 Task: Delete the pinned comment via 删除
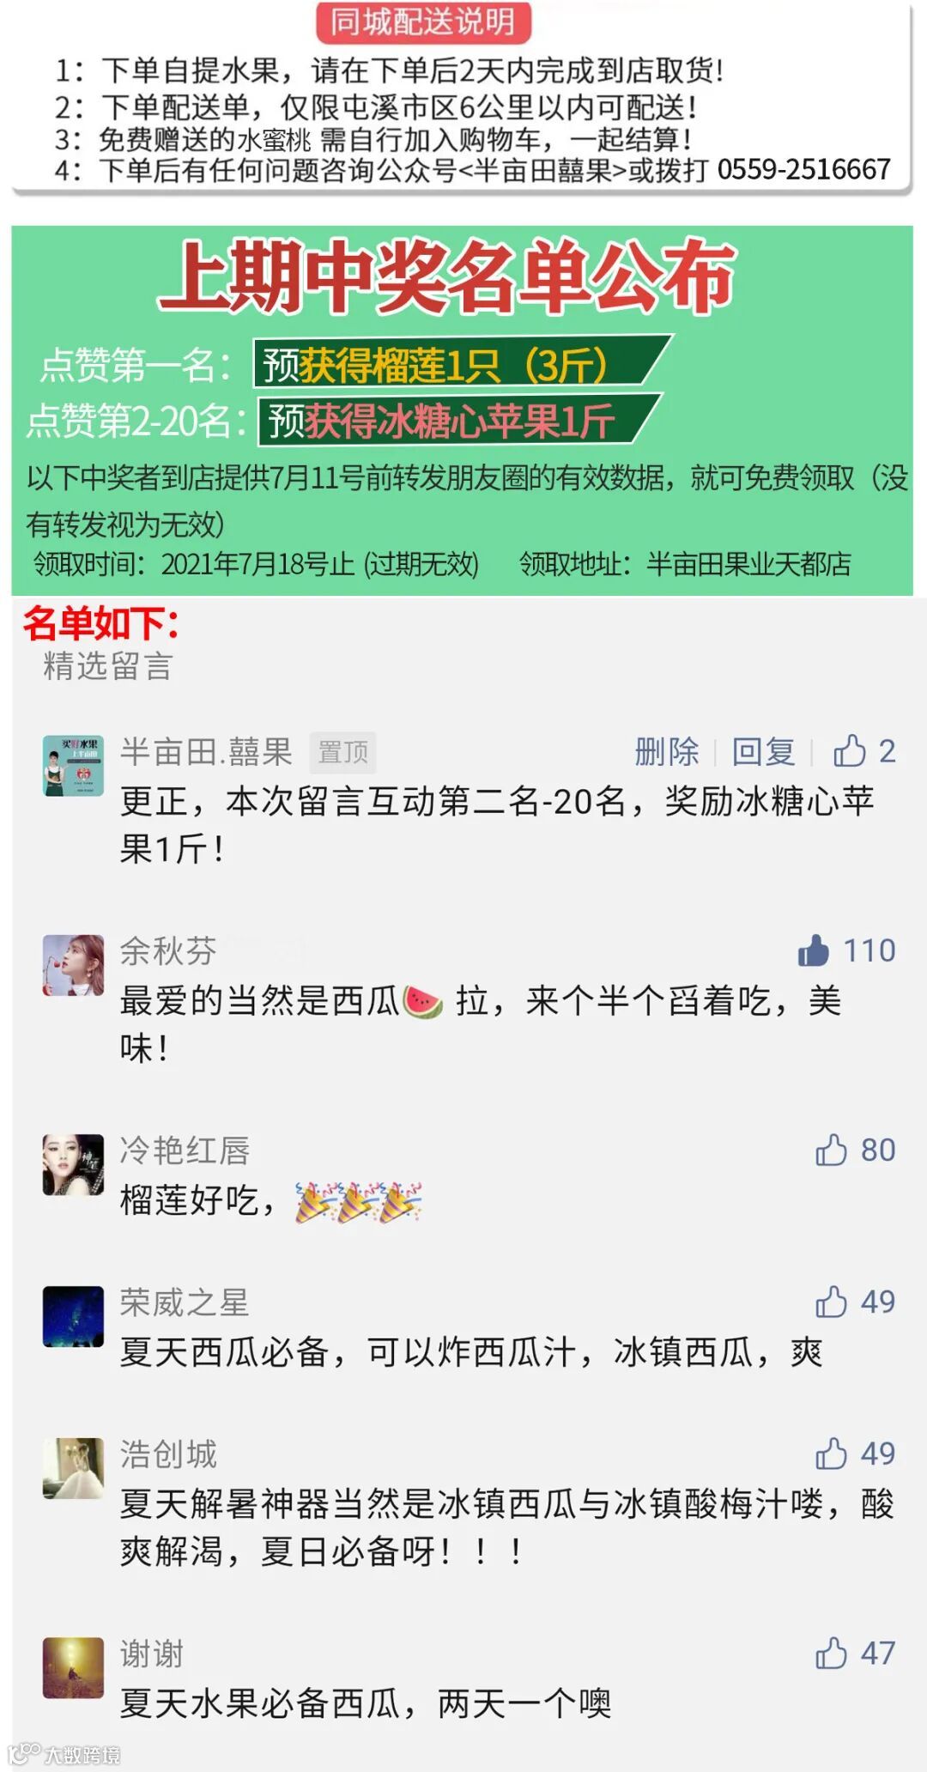tap(667, 751)
